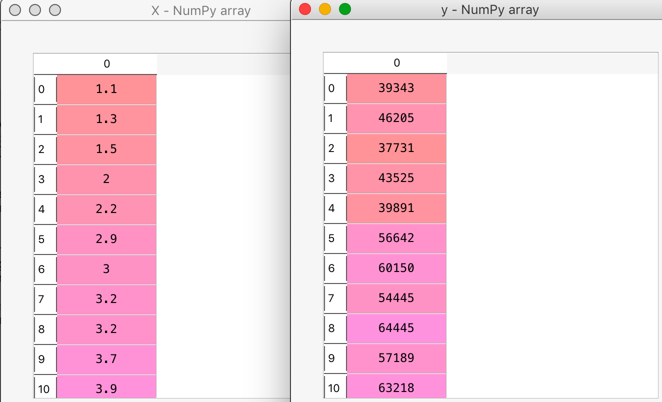Select row header 2 in X array

pyautogui.click(x=45, y=149)
